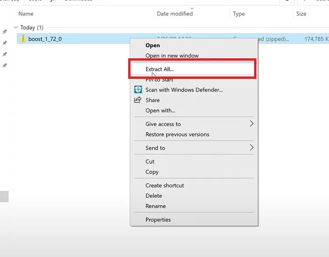Click the Today (1) group label
Image resolution: width=329 pixels, height=257 pixels.
[x=31, y=27]
